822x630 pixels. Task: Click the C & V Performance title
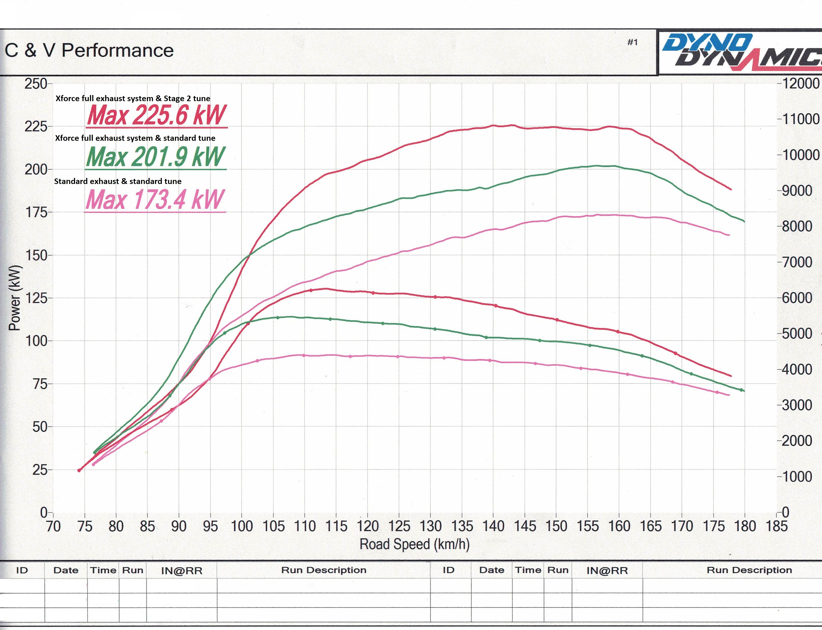coord(89,50)
